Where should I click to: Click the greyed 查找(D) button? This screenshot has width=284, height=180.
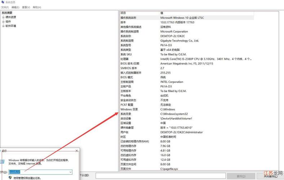pos(241,176)
